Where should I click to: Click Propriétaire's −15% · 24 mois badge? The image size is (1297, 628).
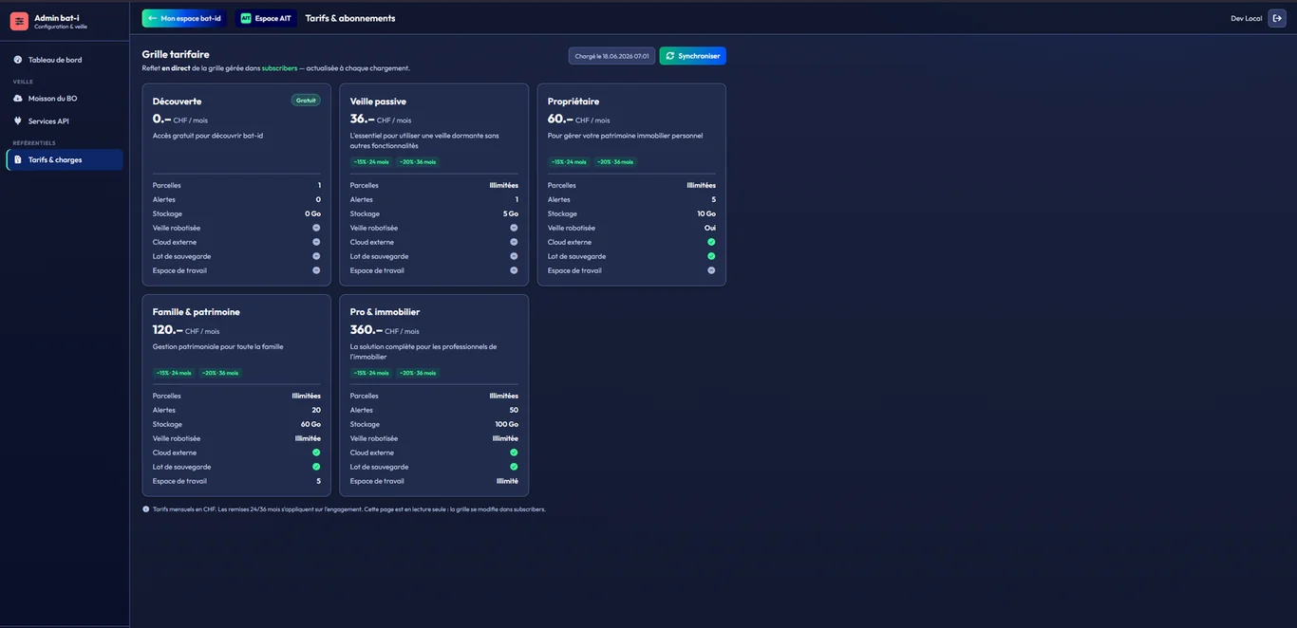[569, 162]
